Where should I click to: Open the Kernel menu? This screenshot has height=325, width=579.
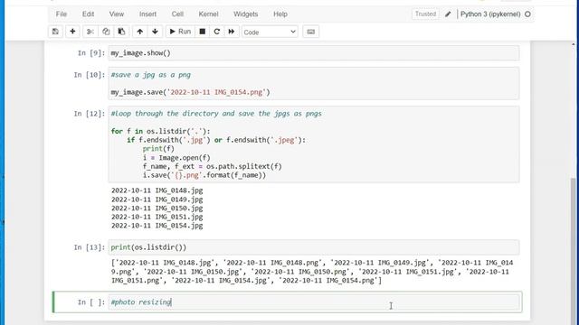point(208,14)
